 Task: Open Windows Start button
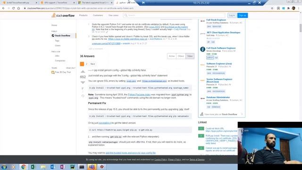tap(4, 167)
